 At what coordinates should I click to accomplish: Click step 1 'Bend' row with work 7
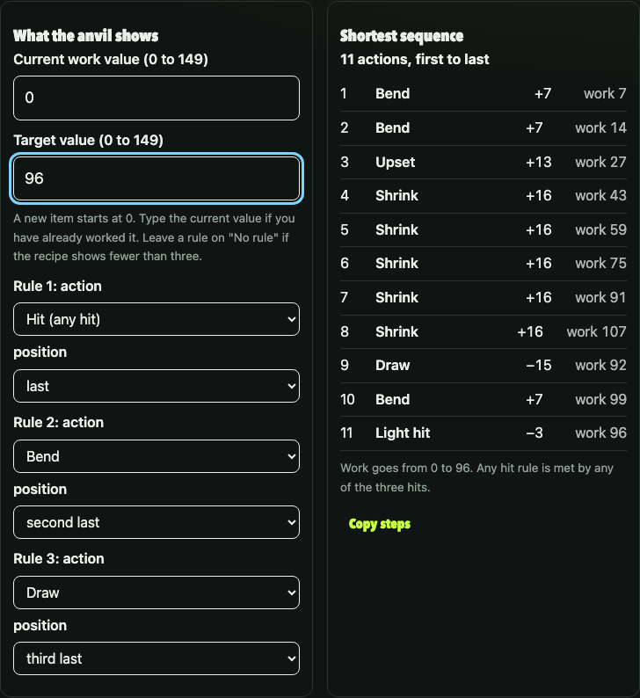484,94
